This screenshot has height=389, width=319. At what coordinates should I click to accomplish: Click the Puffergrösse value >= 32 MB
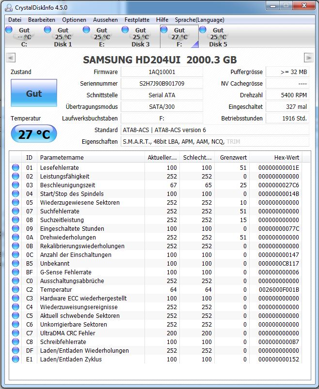coord(287,72)
